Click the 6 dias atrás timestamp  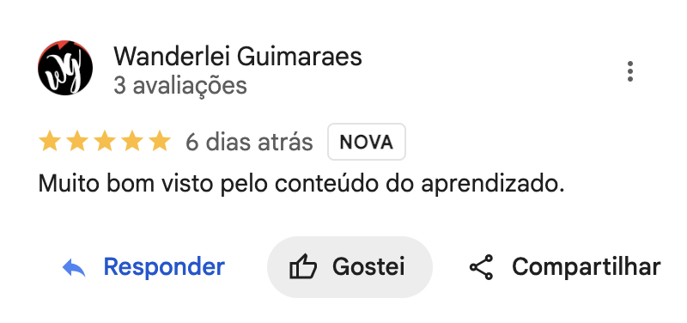[x=249, y=142]
